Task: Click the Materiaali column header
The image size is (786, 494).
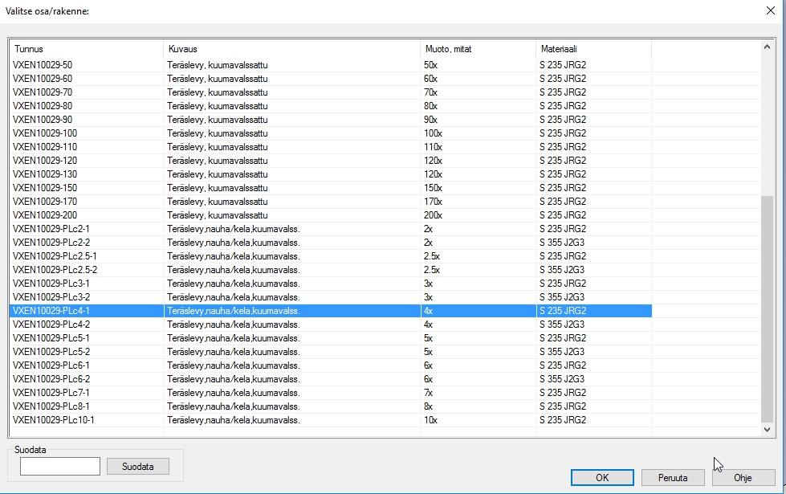Action: (x=593, y=49)
